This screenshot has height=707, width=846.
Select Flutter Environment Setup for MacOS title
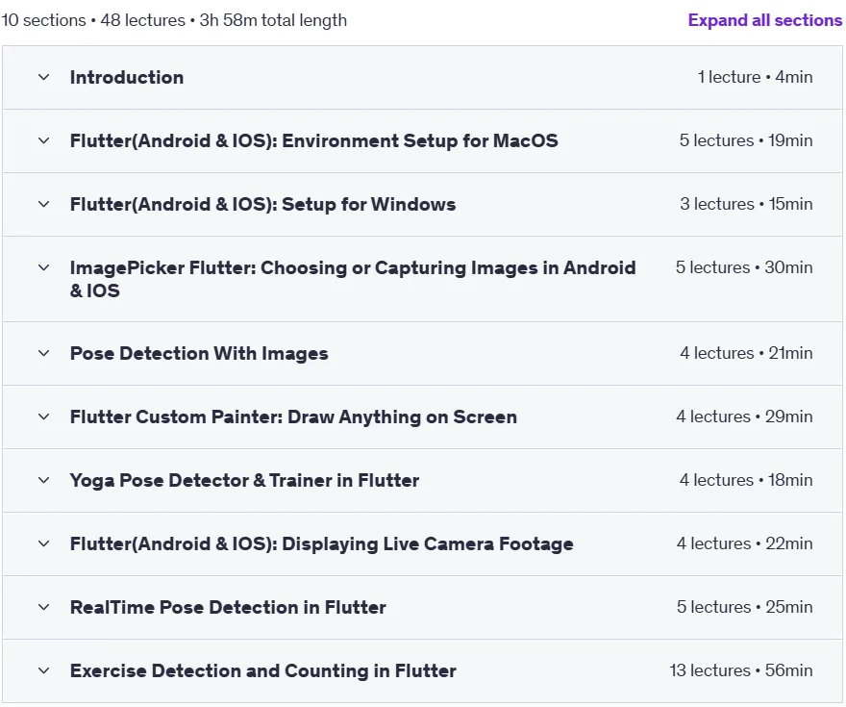314,140
